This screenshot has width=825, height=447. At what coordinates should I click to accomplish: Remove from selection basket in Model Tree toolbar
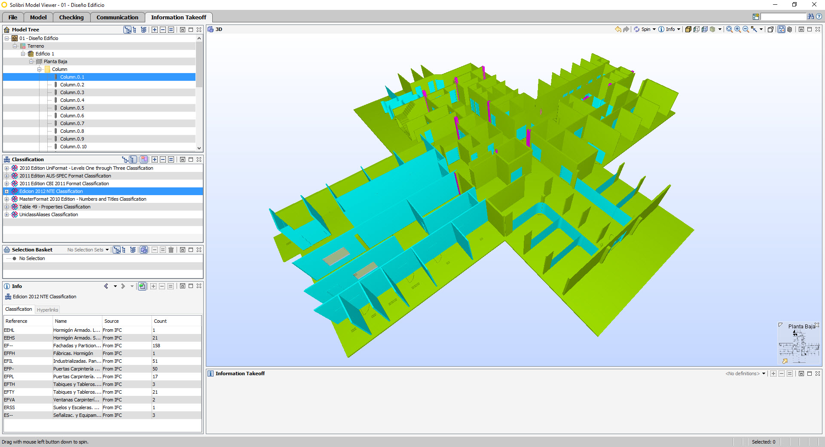click(x=163, y=30)
